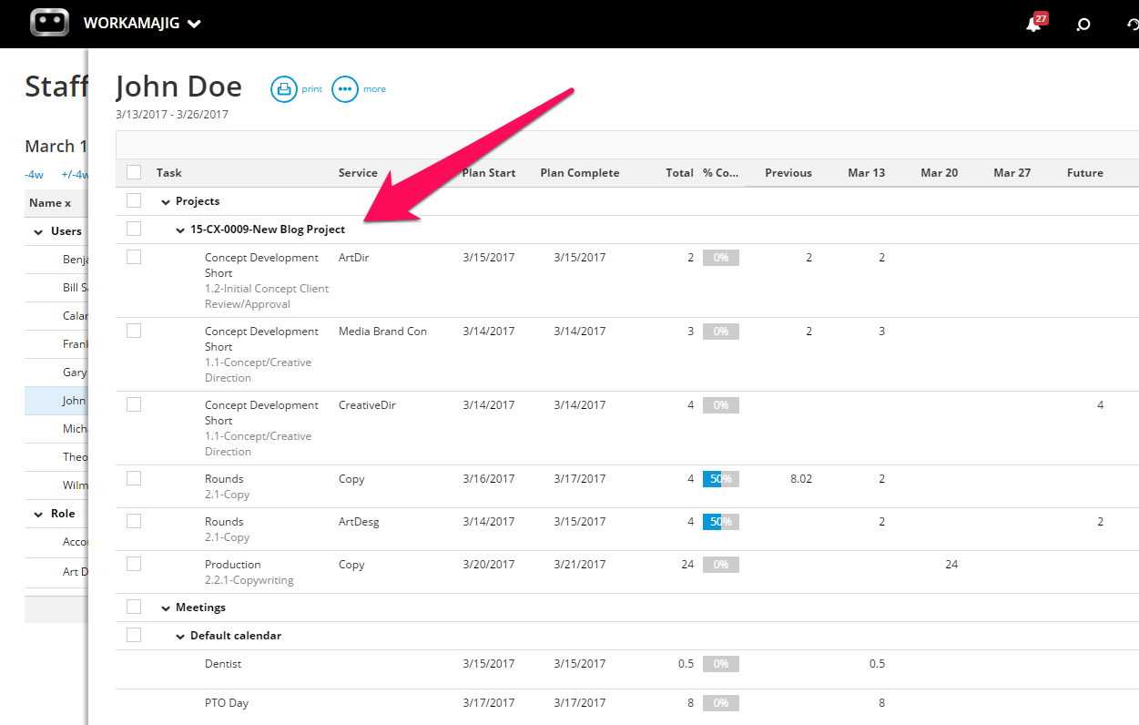Check the box for the Meetings group

click(134, 607)
